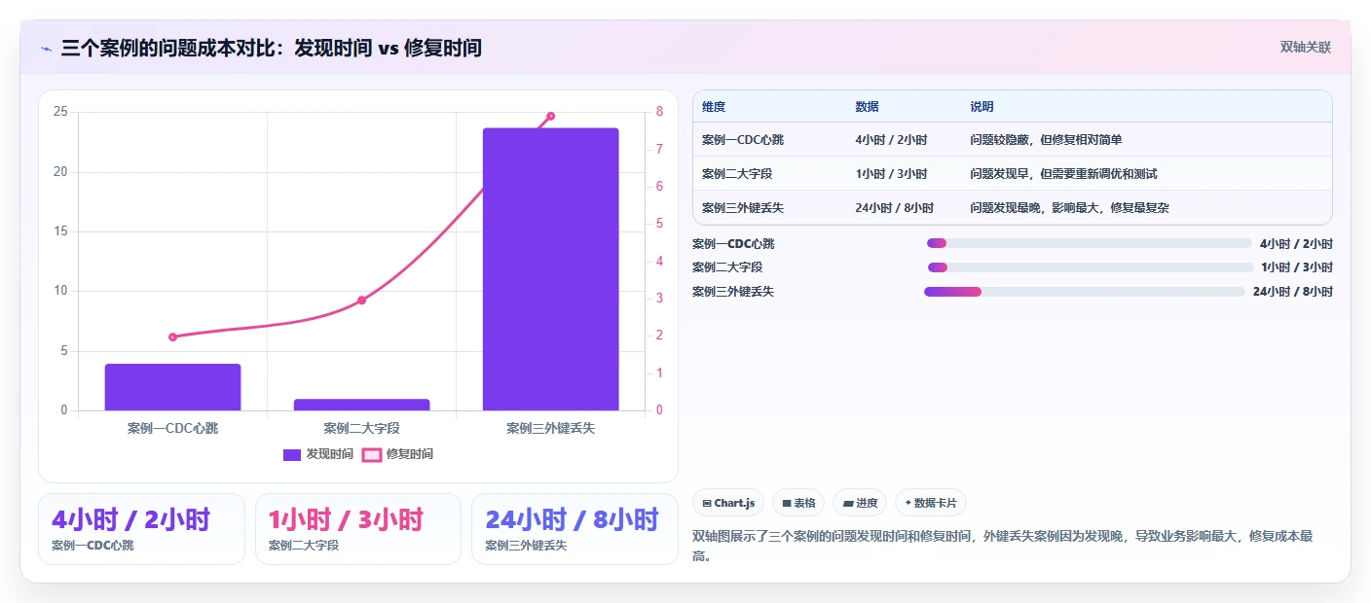Screen dimensions: 1371x603
Task: Open the 24小时 / 8小时 data card
Action: [x=574, y=529]
